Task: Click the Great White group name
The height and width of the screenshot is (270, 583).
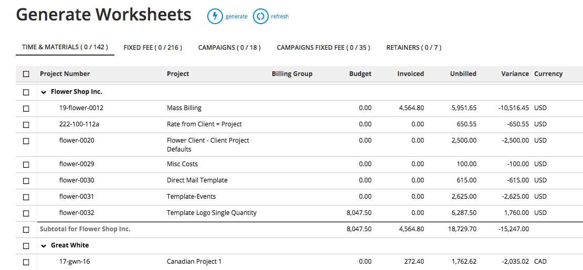Action: tap(70, 245)
